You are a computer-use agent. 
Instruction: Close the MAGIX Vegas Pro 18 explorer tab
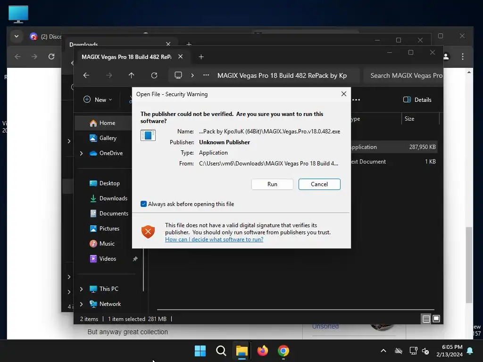(x=181, y=57)
